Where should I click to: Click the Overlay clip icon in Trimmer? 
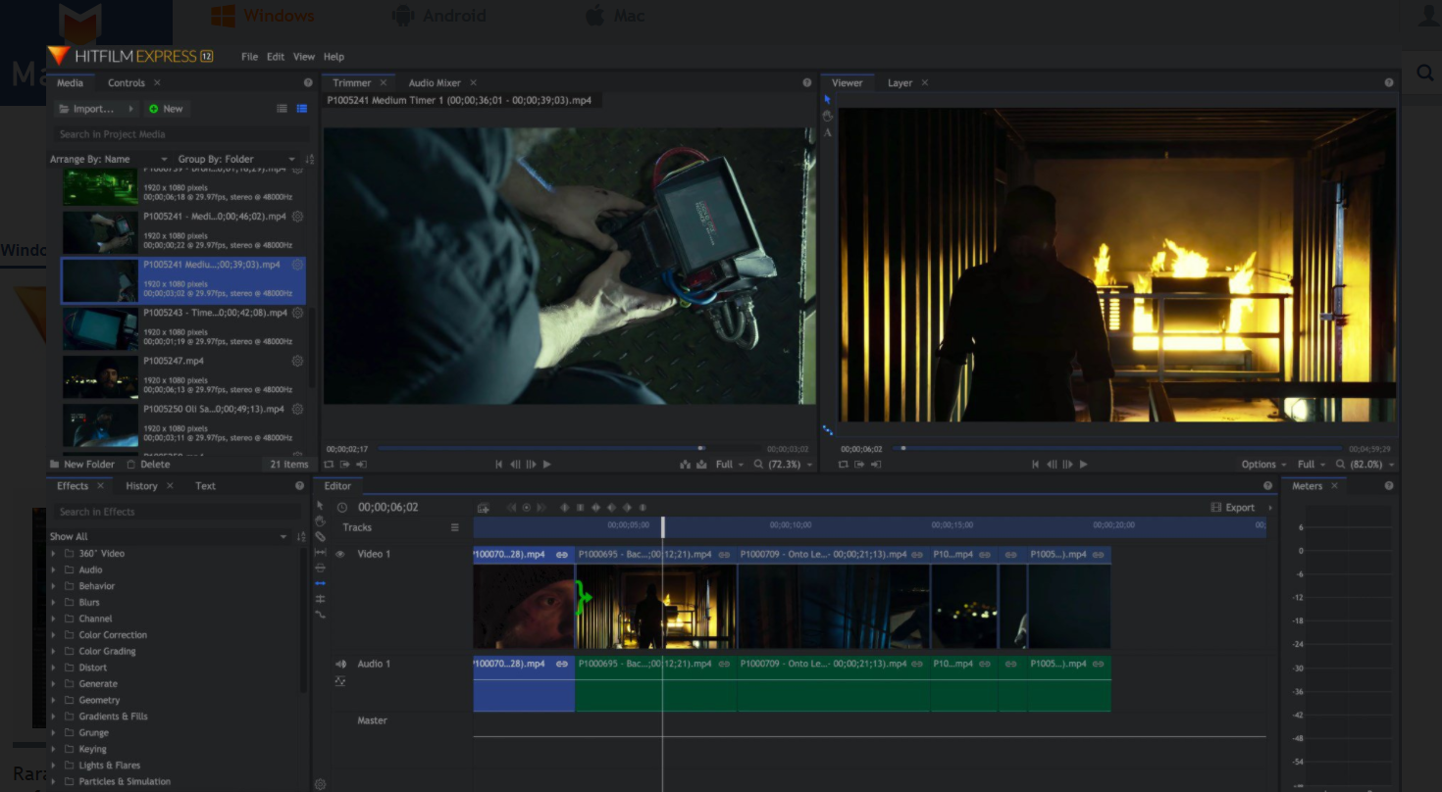click(x=700, y=465)
